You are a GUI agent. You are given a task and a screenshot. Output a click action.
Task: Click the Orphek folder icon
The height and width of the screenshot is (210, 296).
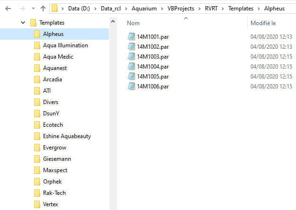[37, 182]
